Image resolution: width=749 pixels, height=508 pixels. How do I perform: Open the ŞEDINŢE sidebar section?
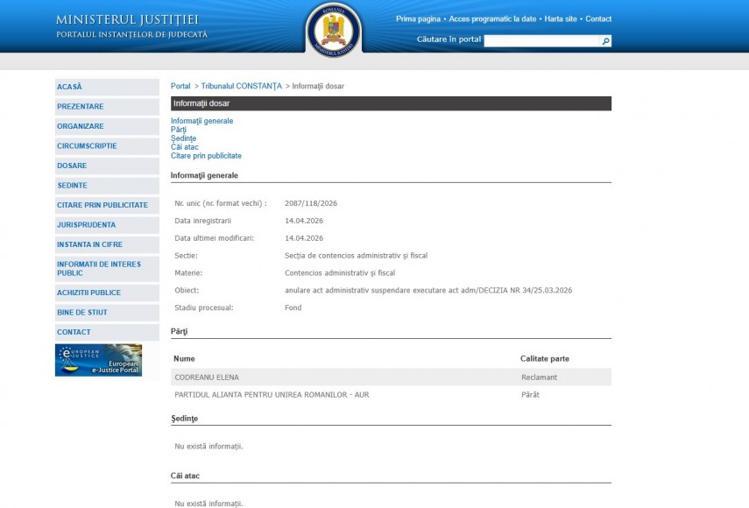(x=72, y=186)
